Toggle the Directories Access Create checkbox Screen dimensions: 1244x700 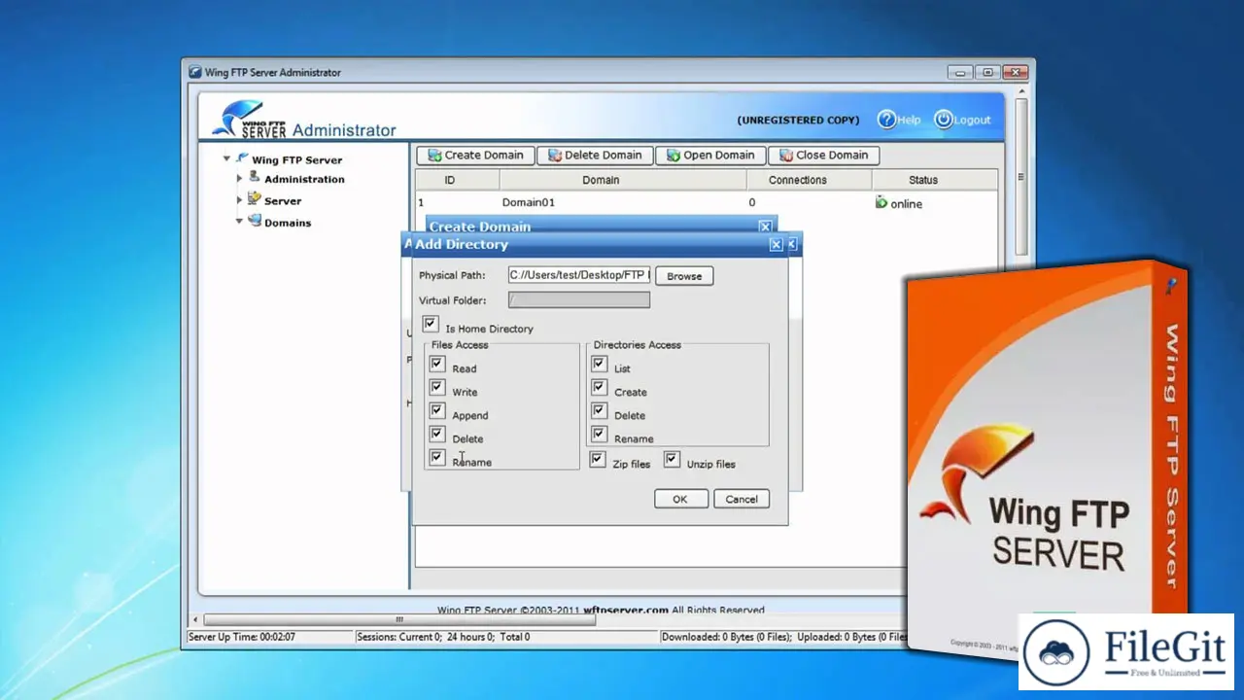[x=599, y=387]
